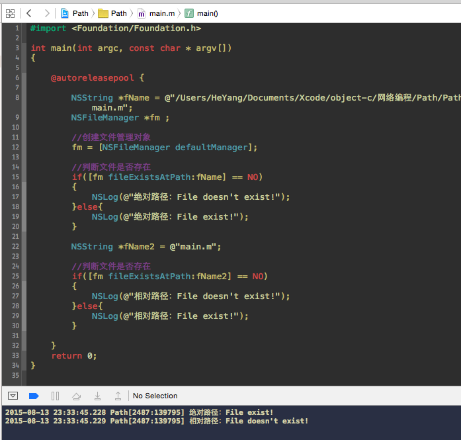461x440 pixels.
Task: Step into the function
Action: [97, 396]
